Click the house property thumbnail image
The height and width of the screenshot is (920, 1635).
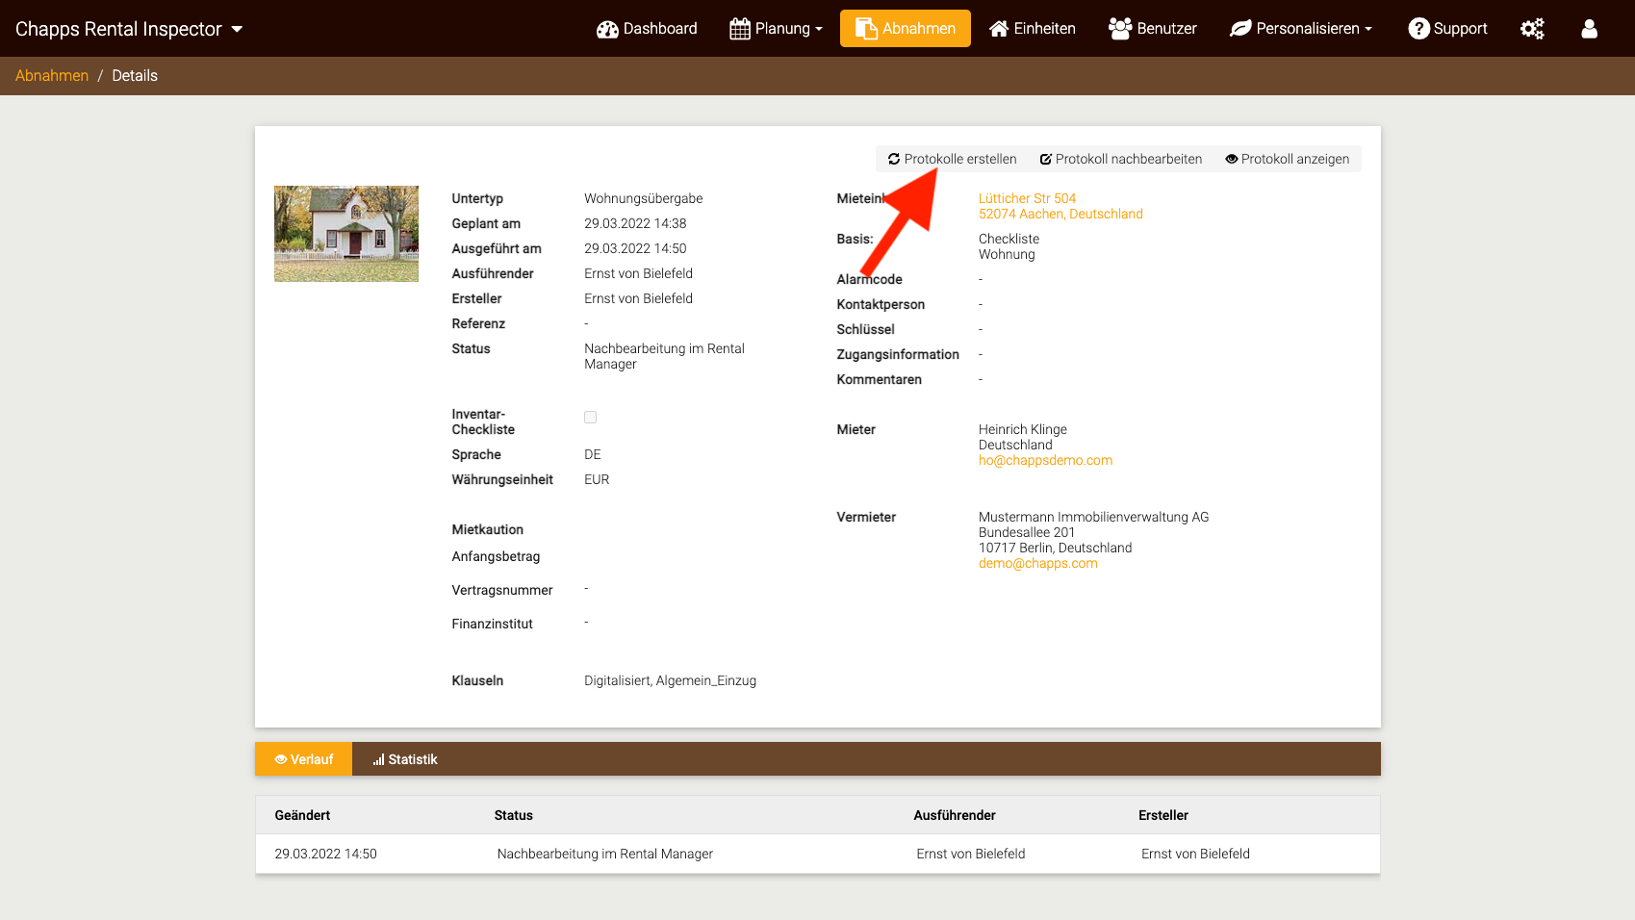point(346,234)
